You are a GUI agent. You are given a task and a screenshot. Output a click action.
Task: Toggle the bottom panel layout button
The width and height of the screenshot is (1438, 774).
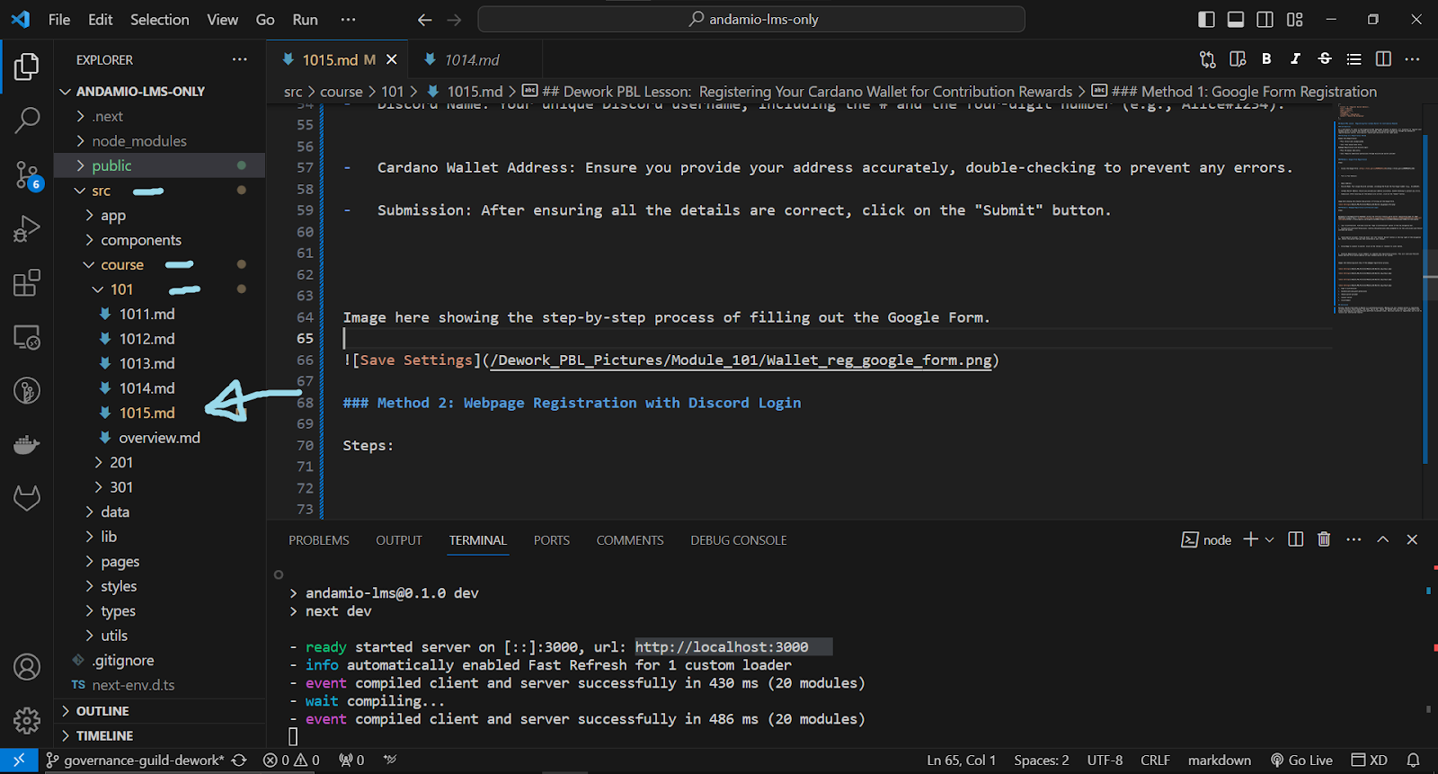tap(1236, 20)
